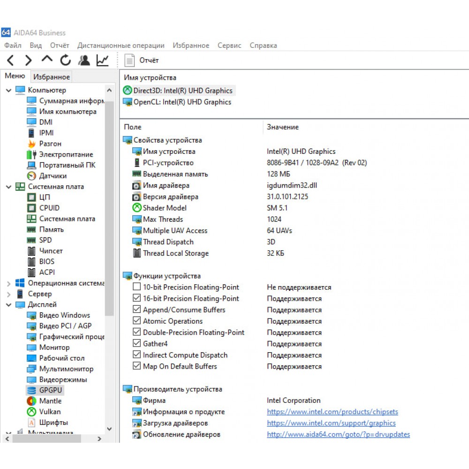
Task: Open Дистанционные операции menu
Action: pos(121,45)
